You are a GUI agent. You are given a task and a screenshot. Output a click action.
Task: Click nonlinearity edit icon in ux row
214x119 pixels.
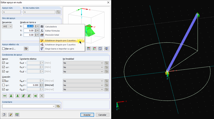click(106, 63)
